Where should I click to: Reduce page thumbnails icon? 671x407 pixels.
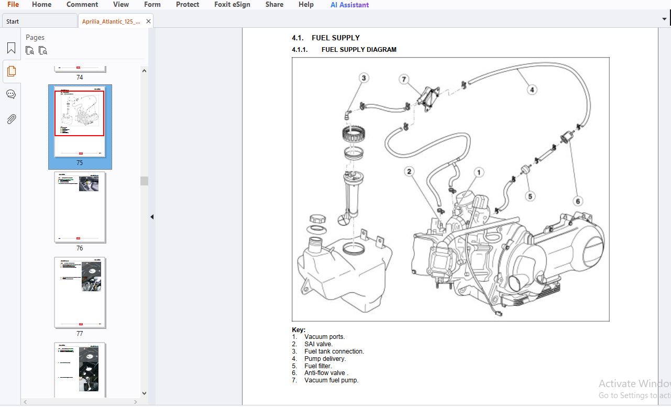43,50
